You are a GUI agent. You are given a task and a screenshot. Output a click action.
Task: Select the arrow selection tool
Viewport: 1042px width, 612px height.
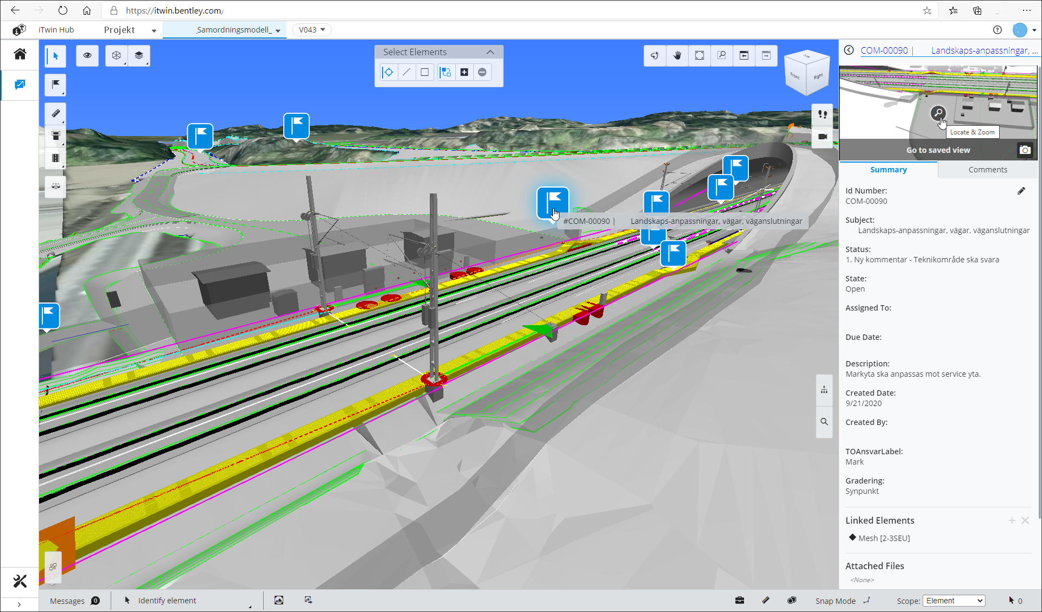55,56
